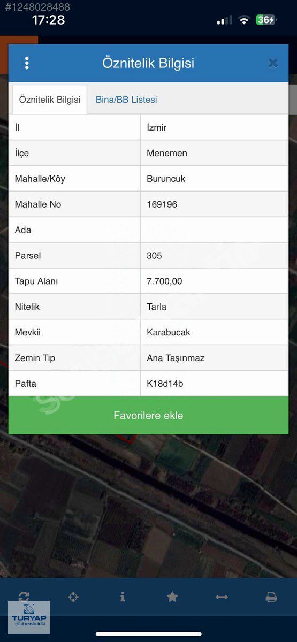This screenshot has height=642, width=297.
Task: Tap the empty Ada value cell
Action: (x=214, y=230)
